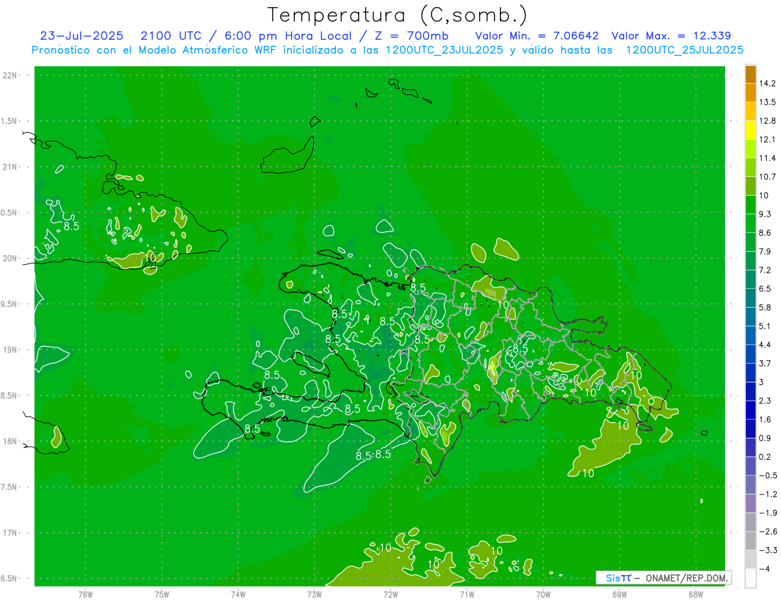This screenshot has width=781, height=603.
Task: Click the '-4' colorbar value
Action: click(764, 569)
